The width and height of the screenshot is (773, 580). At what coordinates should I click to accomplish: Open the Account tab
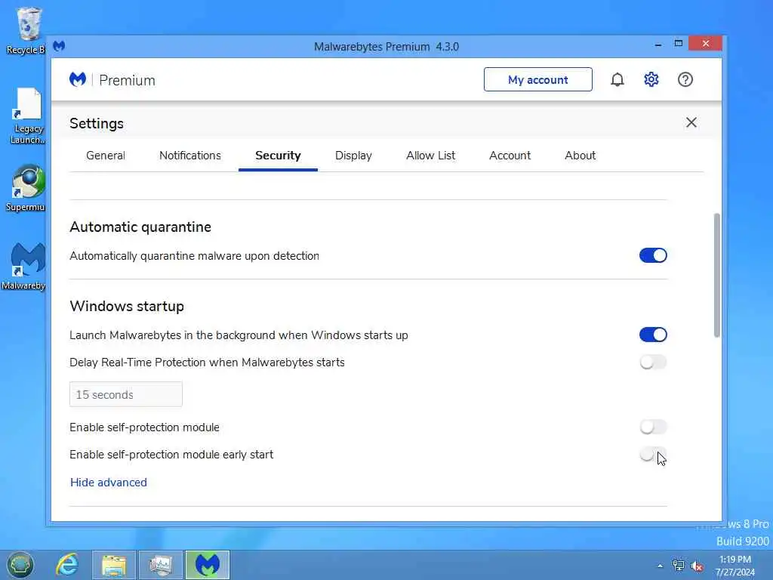(x=510, y=156)
